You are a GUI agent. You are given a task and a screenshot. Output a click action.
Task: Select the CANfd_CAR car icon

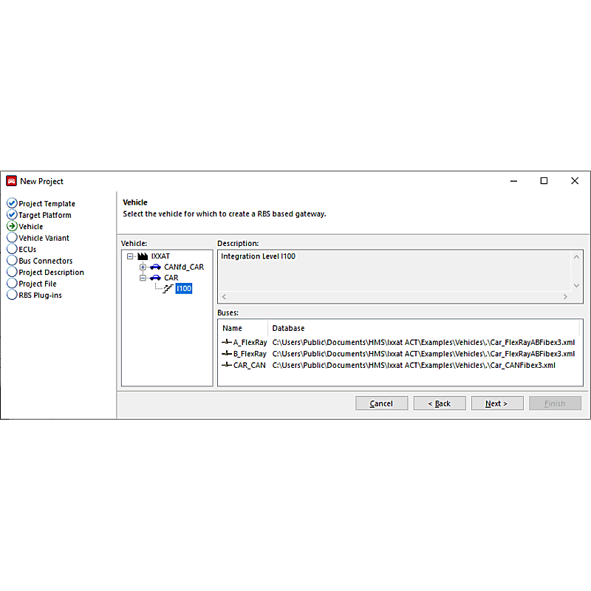154,267
